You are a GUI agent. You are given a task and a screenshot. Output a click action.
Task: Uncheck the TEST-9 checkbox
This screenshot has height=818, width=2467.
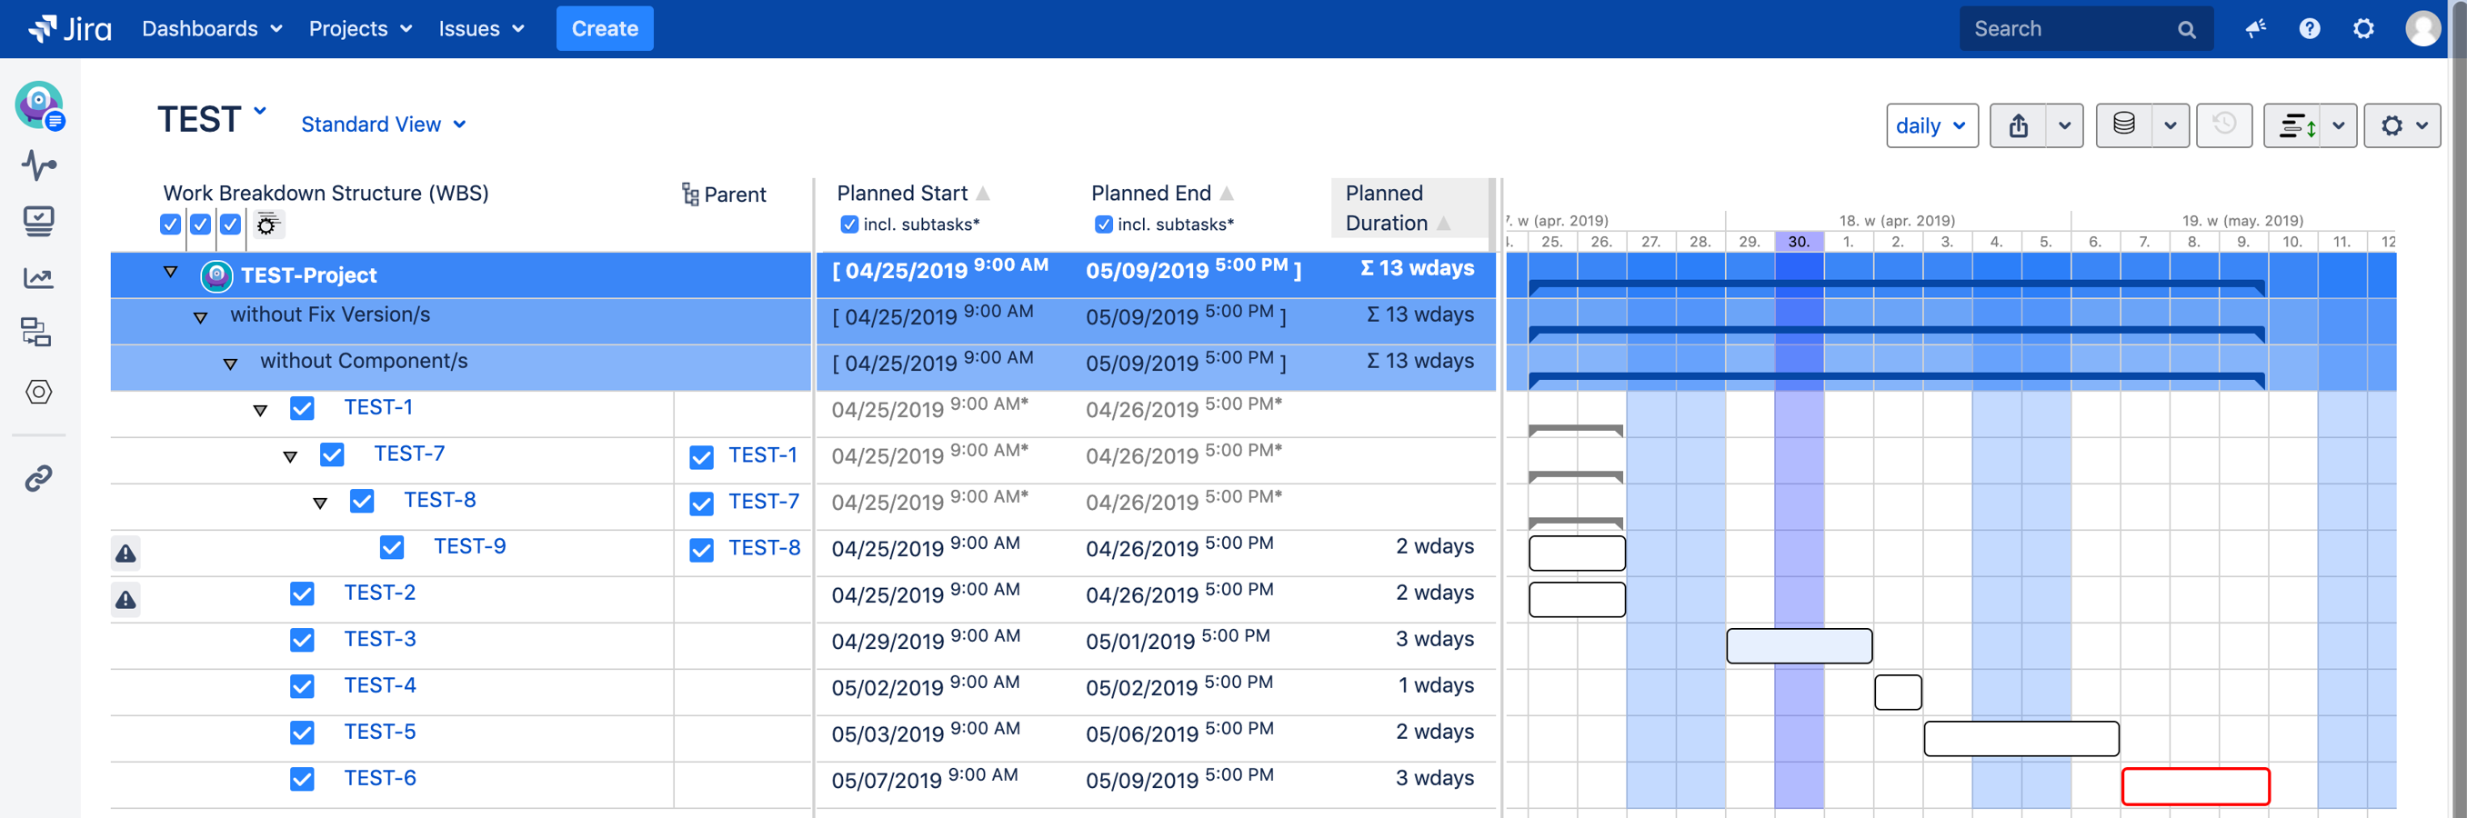point(392,547)
